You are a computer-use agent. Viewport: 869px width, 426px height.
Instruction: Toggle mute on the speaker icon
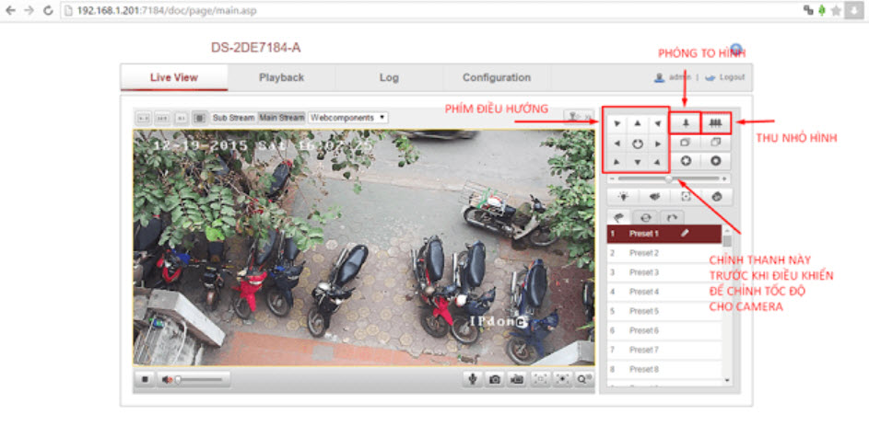(166, 379)
